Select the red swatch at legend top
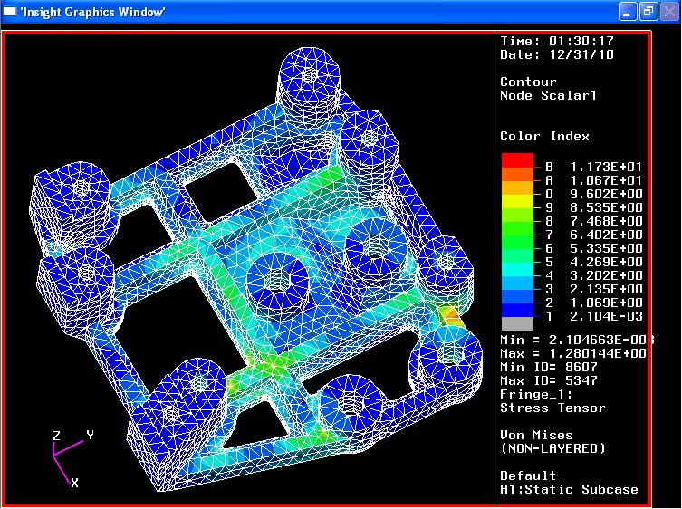Viewport: 682px width, 509px height. click(x=517, y=160)
